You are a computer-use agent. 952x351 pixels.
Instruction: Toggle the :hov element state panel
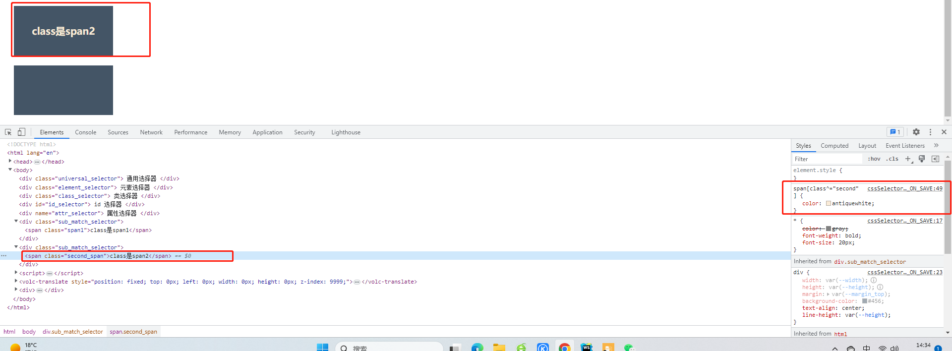click(x=874, y=159)
